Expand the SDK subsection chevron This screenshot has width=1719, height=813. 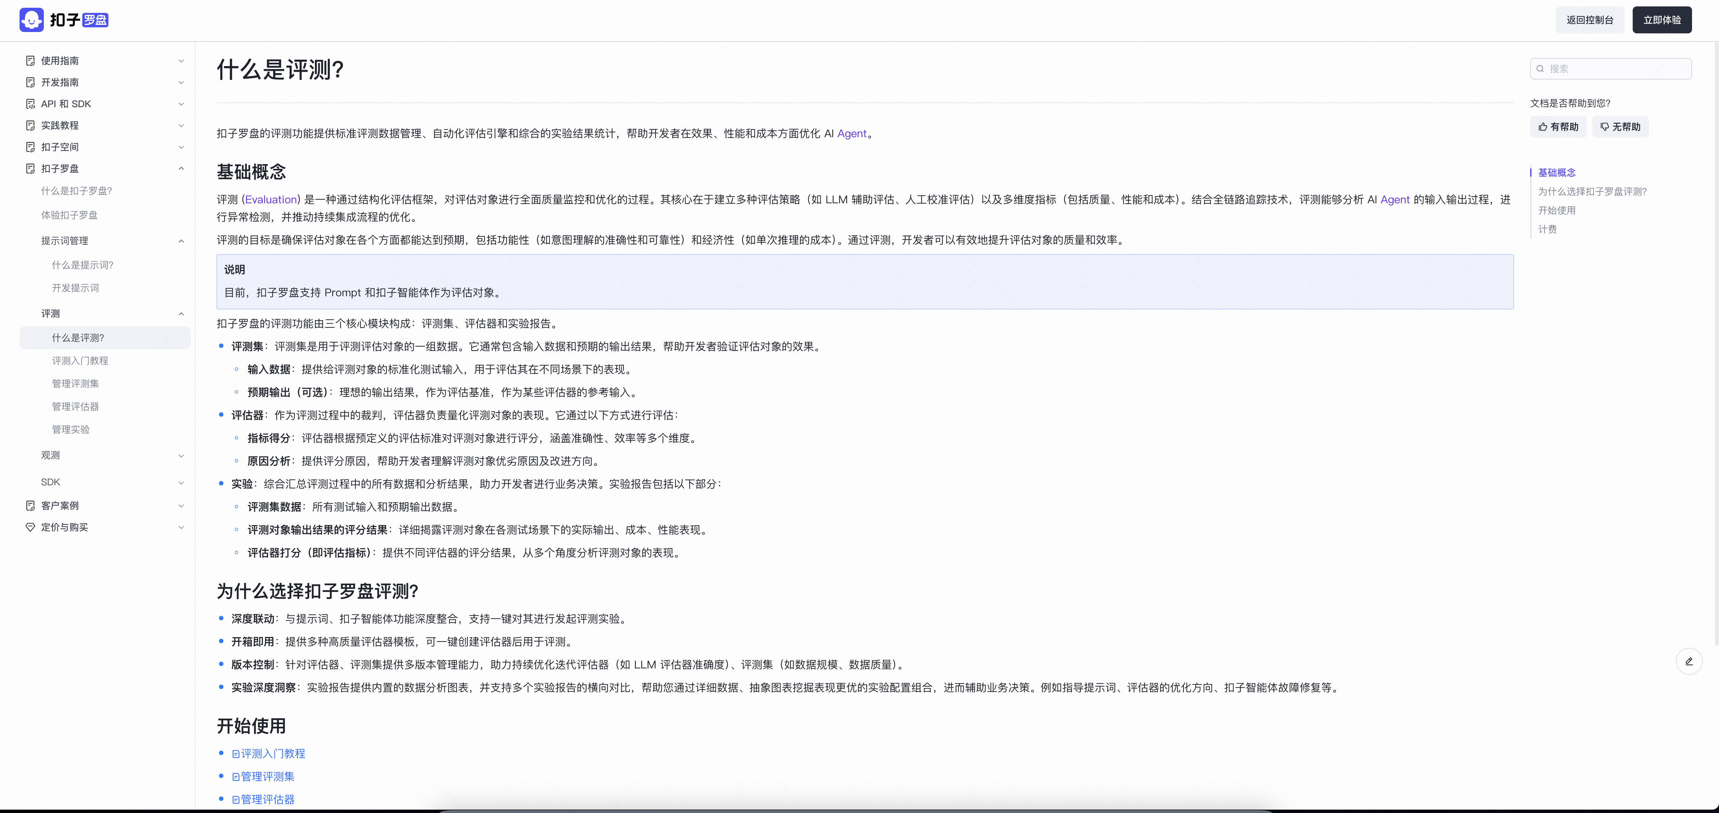[181, 482]
